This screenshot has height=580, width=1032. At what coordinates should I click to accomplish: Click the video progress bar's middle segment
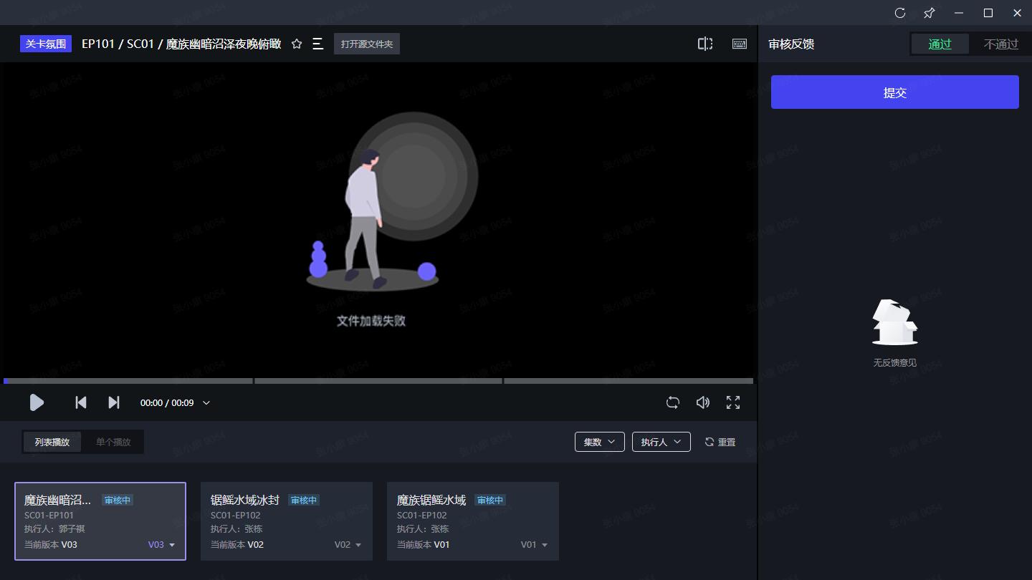click(378, 381)
